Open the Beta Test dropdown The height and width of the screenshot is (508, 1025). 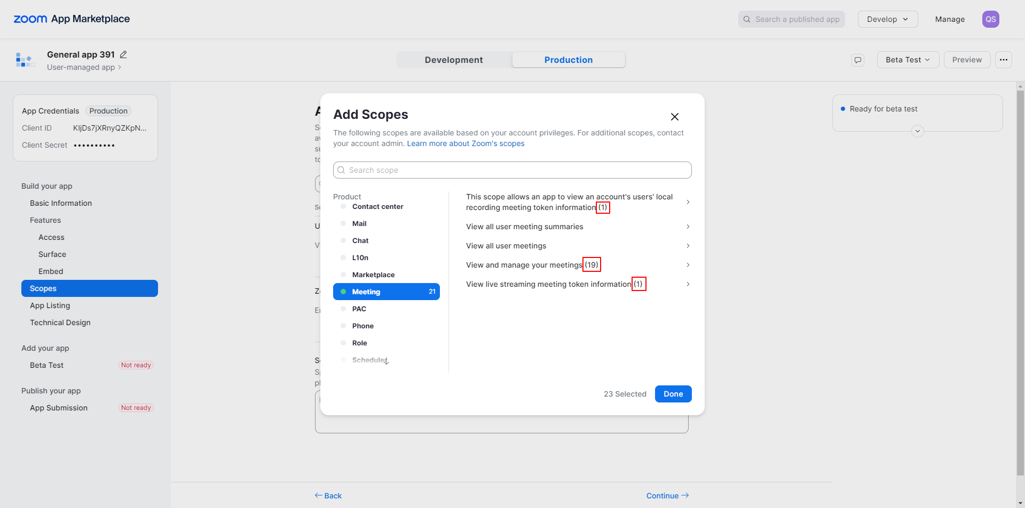pos(908,60)
